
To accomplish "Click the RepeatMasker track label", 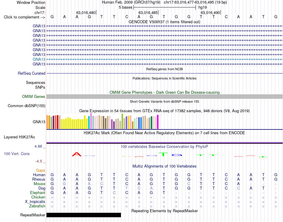I will [x=33, y=215].
